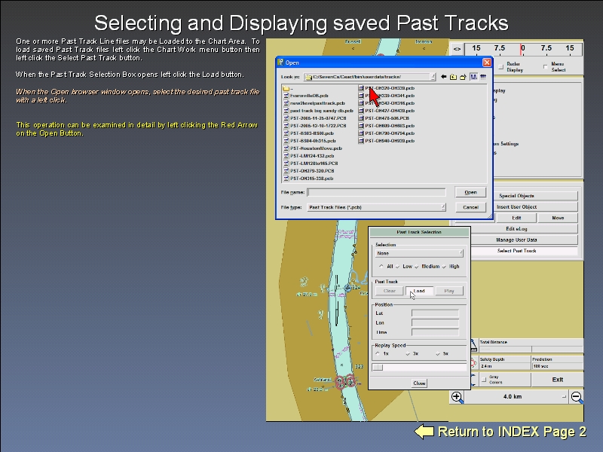Create a new folder in Open dialog
Image resolution: width=603 pixels, height=452 pixels.
pos(463,77)
